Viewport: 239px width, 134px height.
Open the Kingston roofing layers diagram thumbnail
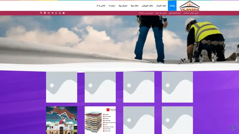click(100, 120)
